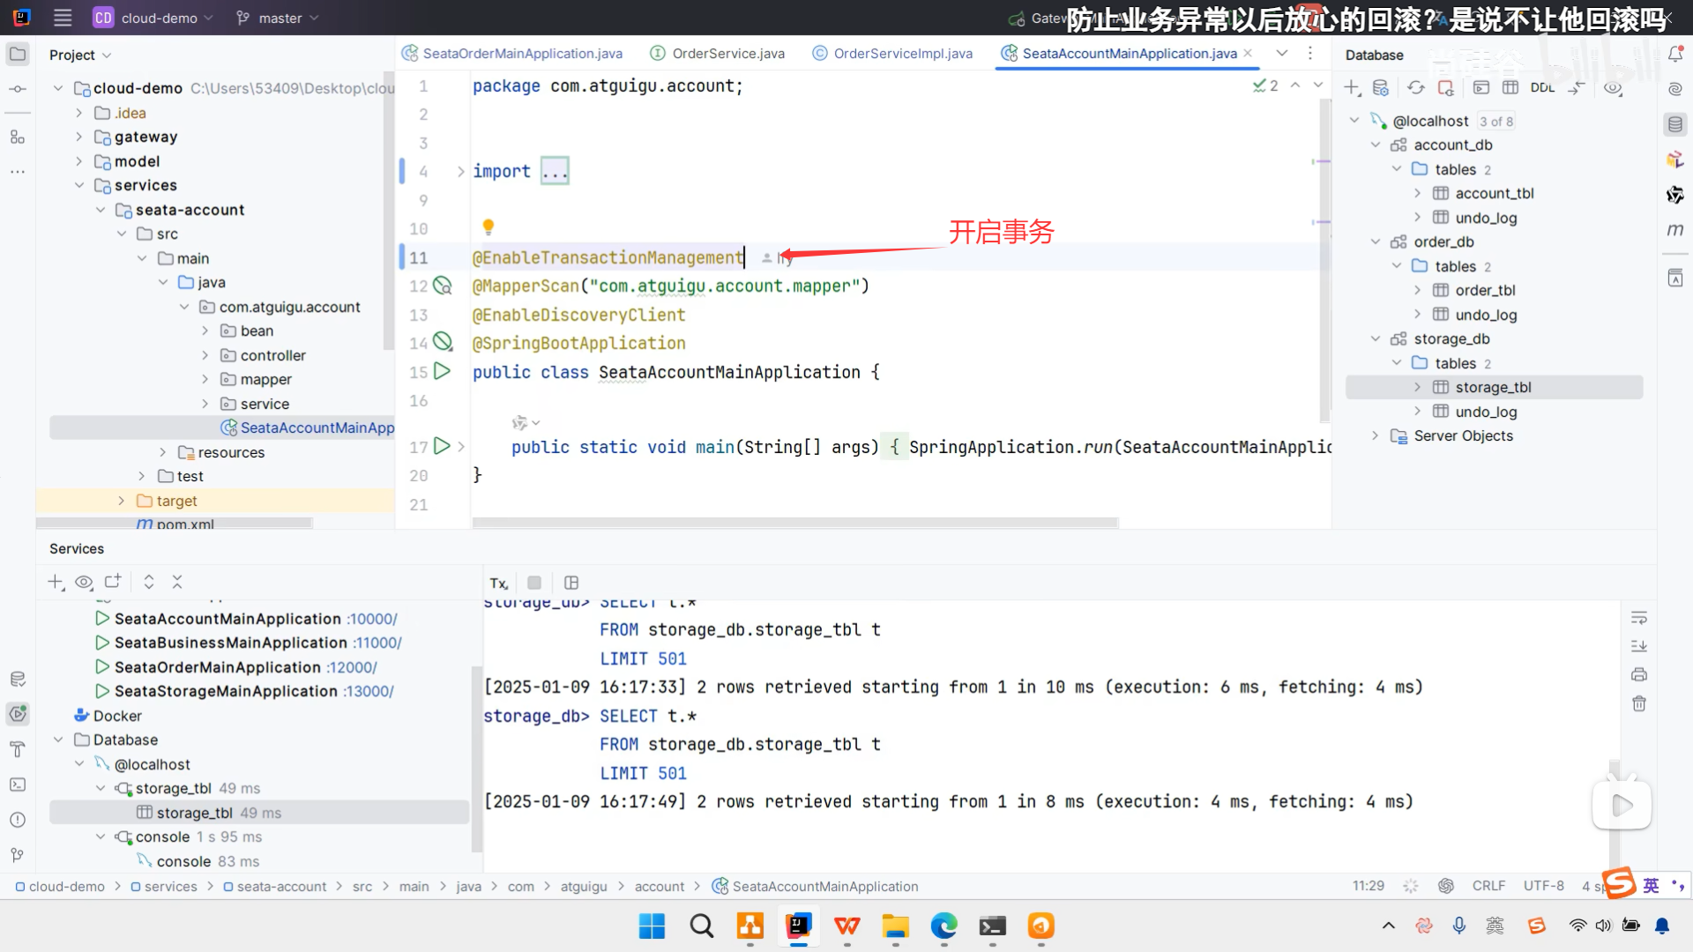Collapse the order_db schema node
The height and width of the screenshot is (952, 1693).
pos(1376,242)
